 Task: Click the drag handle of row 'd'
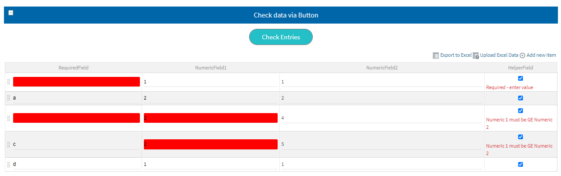pyautogui.click(x=8, y=165)
